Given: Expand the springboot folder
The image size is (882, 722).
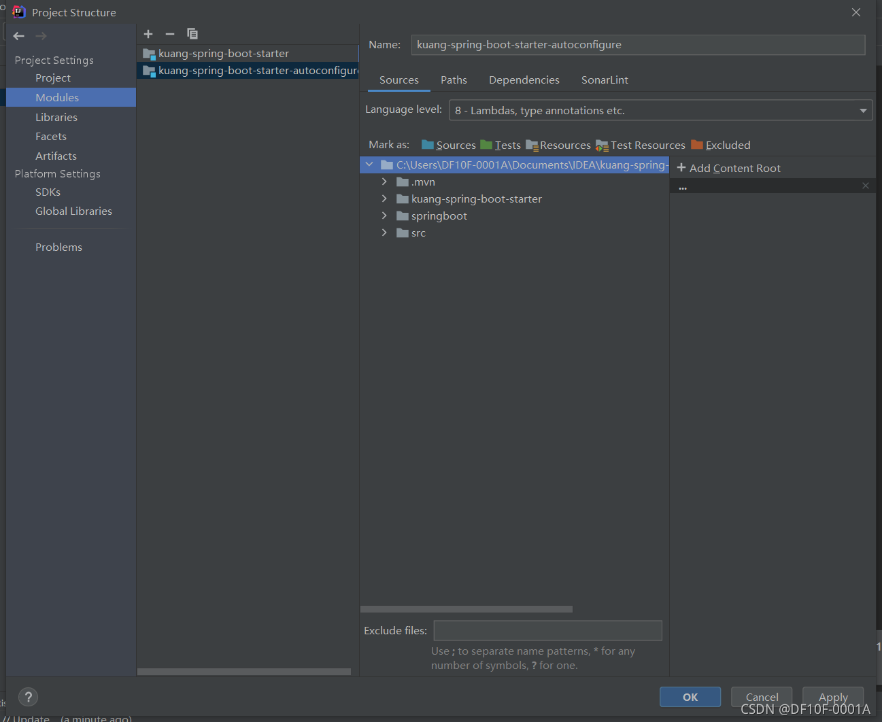Looking at the screenshot, I should click(x=384, y=216).
